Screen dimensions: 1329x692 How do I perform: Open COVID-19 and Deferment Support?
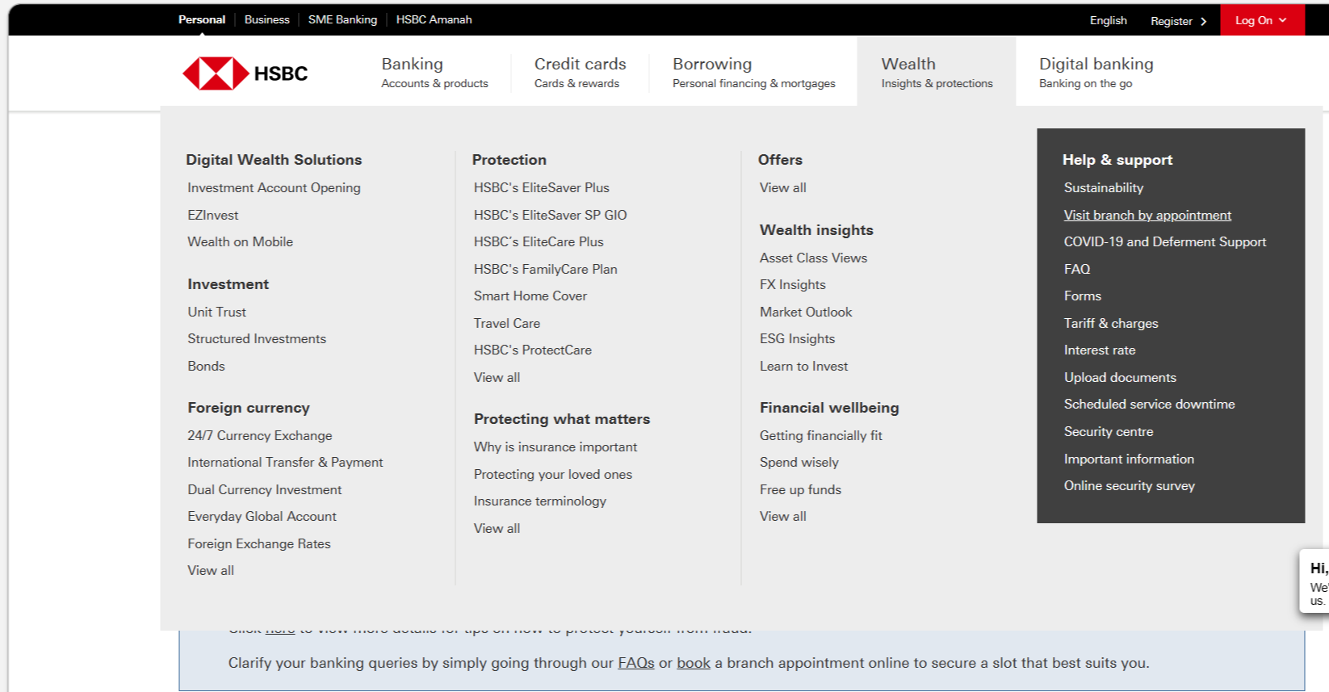[1164, 241]
